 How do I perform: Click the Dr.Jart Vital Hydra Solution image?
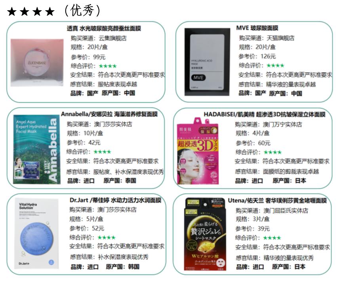(x=36, y=234)
